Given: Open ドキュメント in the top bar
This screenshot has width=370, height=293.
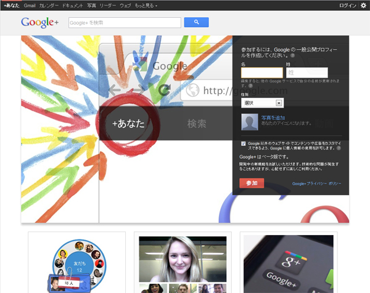Looking at the screenshot, I should [x=72, y=6].
